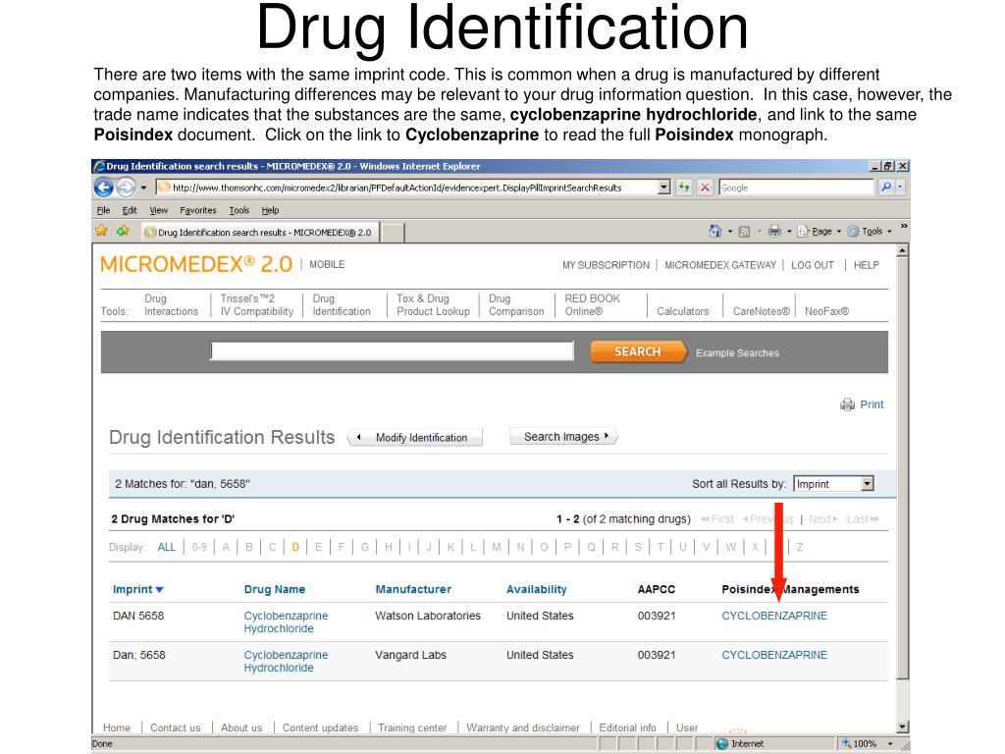Open Trissel's 2 IV Compatibility tool
This screenshot has width=1005, height=754.
[257, 305]
